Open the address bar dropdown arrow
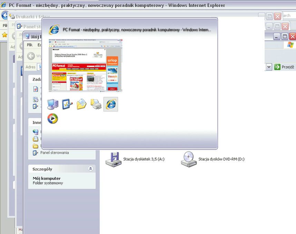Viewport: 296px width, 234px height. (269, 67)
